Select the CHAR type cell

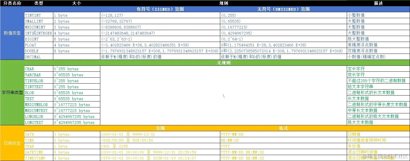[x=39, y=69]
